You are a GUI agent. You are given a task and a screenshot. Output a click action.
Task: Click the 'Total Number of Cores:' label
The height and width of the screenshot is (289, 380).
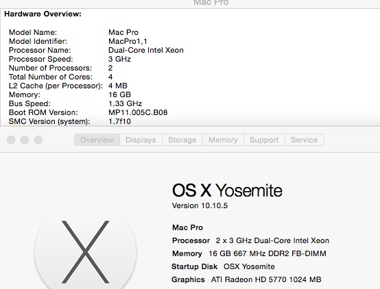click(51, 77)
